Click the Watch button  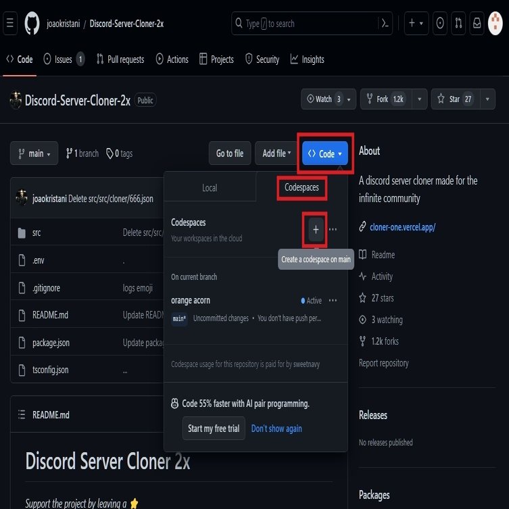click(329, 99)
